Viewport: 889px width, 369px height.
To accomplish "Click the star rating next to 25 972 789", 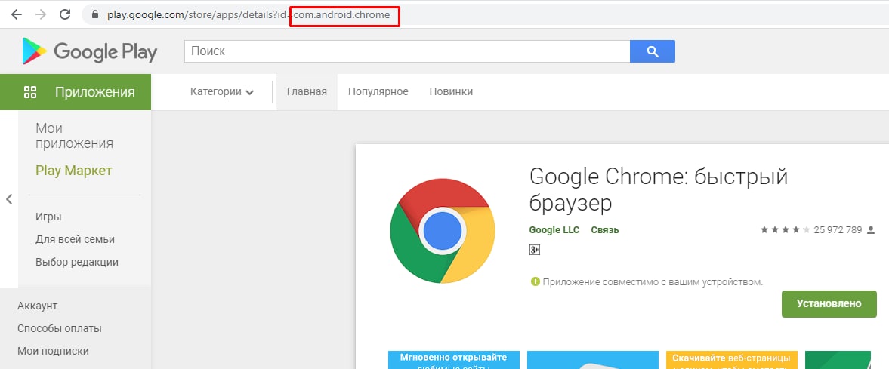I will [x=786, y=230].
